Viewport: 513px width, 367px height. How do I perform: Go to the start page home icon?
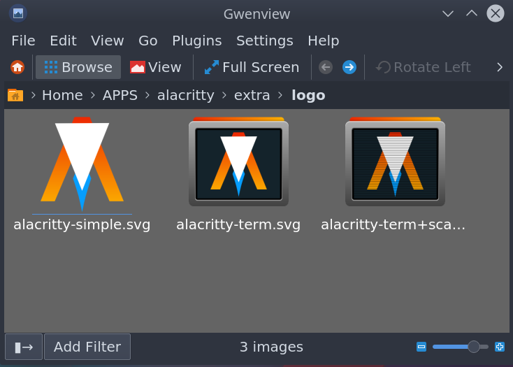[x=17, y=67]
